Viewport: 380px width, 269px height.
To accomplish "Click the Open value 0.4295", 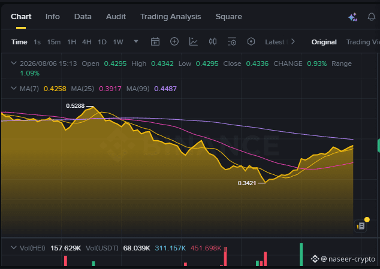I will pyautogui.click(x=115, y=64).
